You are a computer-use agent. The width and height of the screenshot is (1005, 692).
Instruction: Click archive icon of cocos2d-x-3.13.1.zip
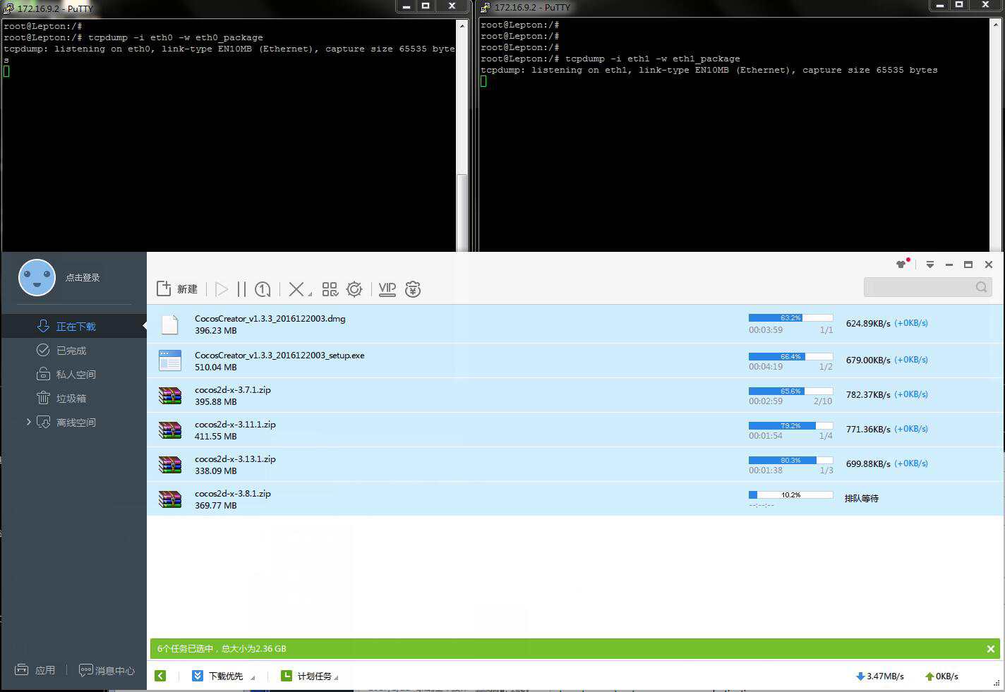[x=170, y=464]
